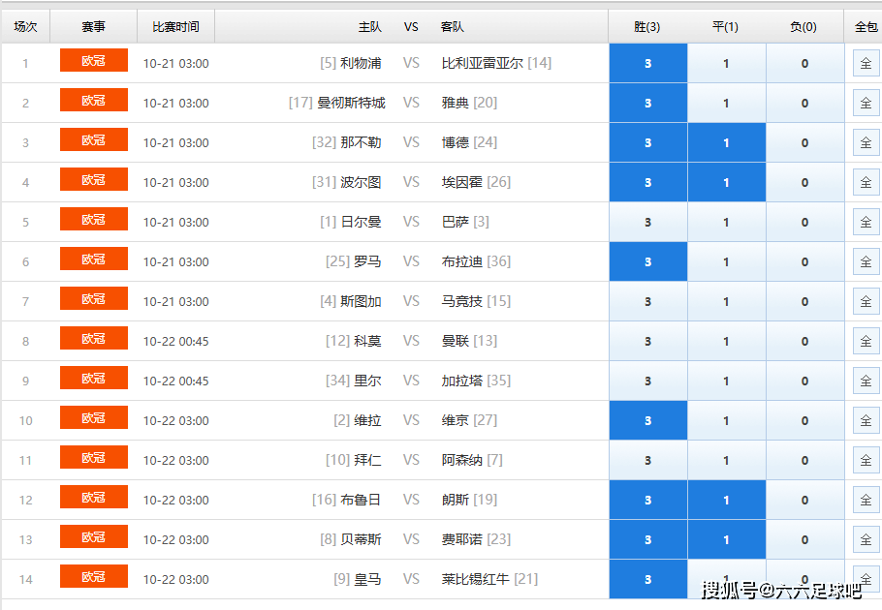Click home team 日尔曼
The width and height of the screenshot is (882, 610).
tap(361, 223)
